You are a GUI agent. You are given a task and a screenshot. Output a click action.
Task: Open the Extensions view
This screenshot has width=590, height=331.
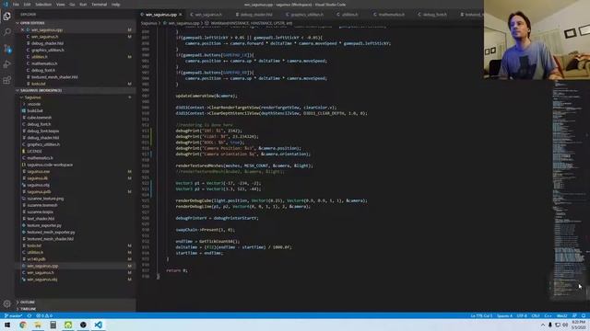6,80
